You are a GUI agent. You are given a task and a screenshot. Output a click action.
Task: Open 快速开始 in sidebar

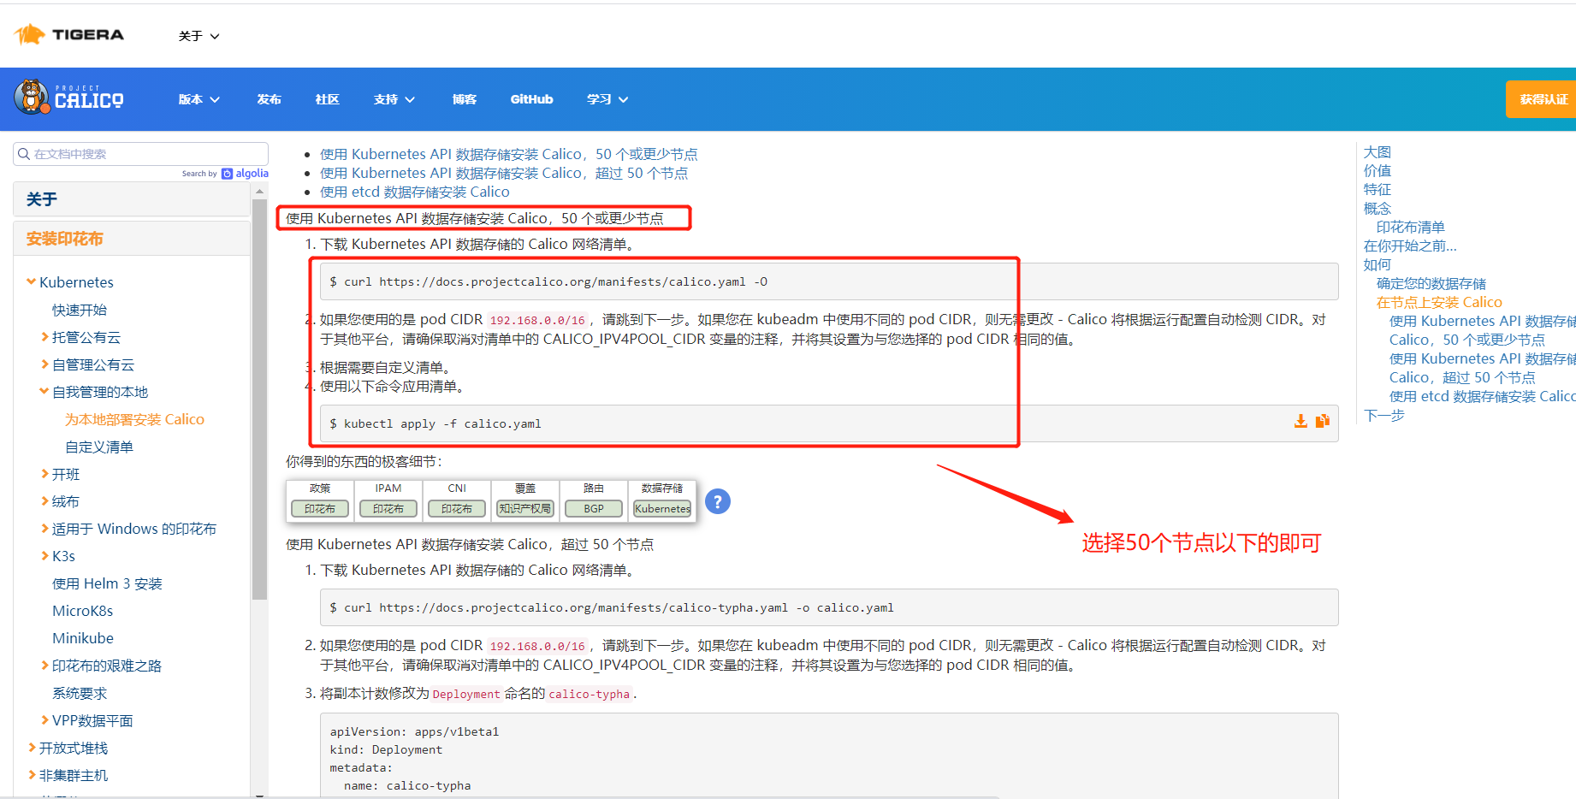click(80, 310)
